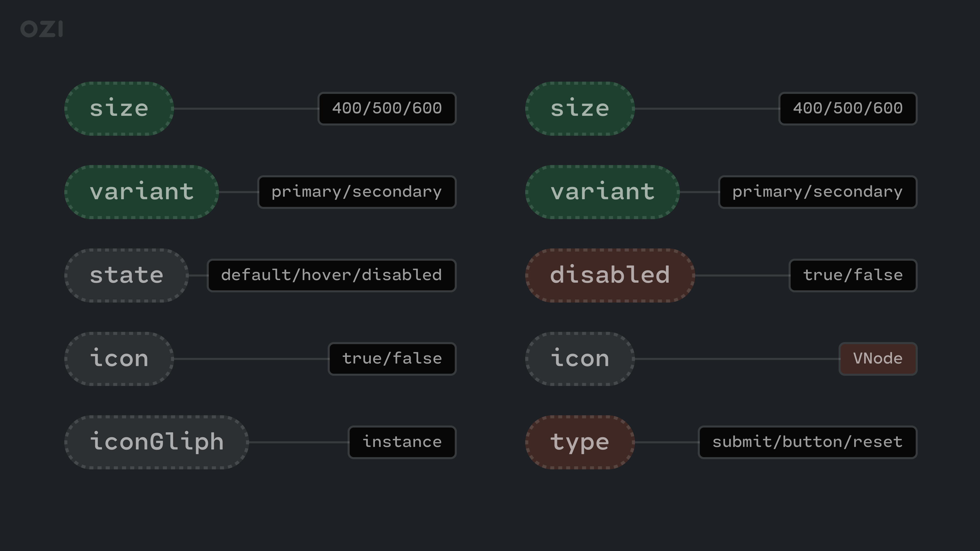
Task: Click the default/hover/disabled value box
Action: [x=332, y=275]
